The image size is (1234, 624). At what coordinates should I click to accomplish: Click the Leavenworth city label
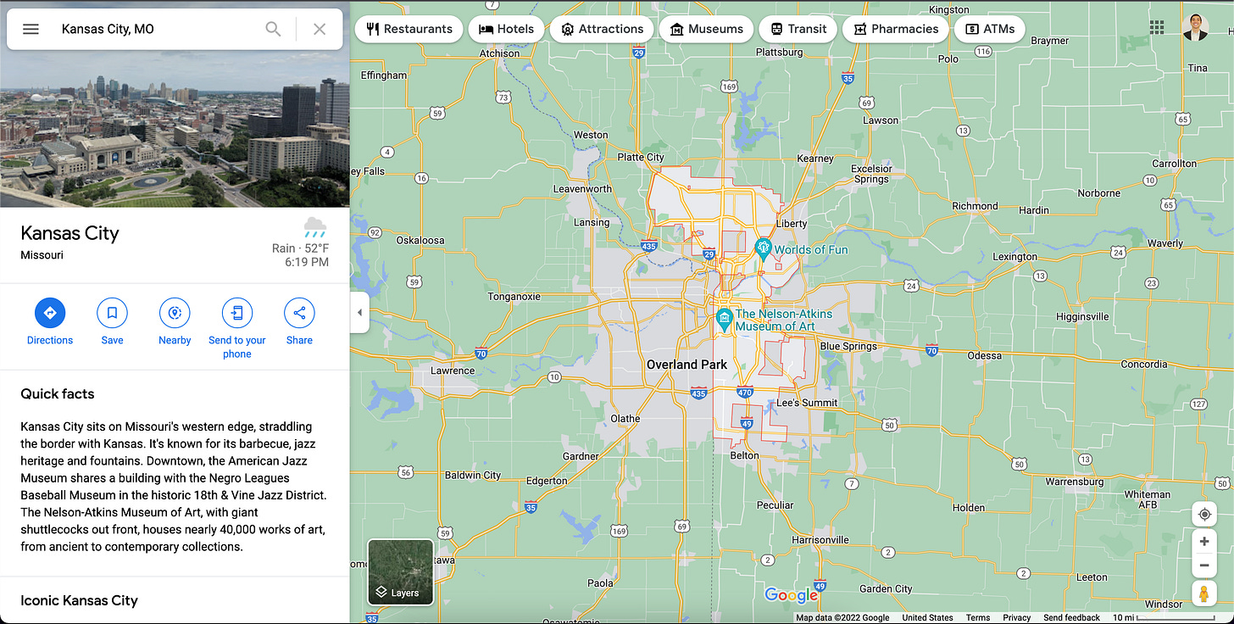click(582, 189)
